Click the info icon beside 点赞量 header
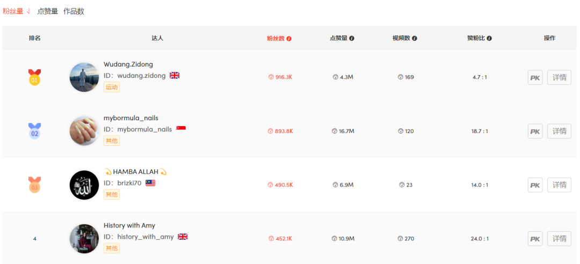580x264 pixels. 352,38
